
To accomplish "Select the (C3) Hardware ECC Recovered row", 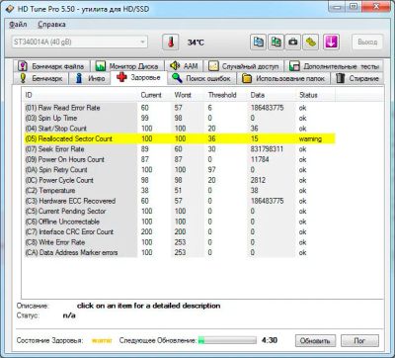I will [x=179, y=201].
